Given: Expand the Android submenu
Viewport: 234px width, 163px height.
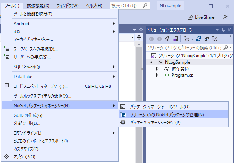Looking at the screenshot, I should point(60,24).
